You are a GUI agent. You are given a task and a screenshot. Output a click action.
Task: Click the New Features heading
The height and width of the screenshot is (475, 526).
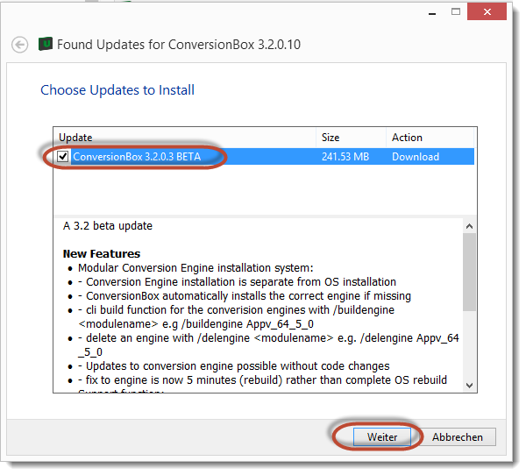[x=102, y=253]
